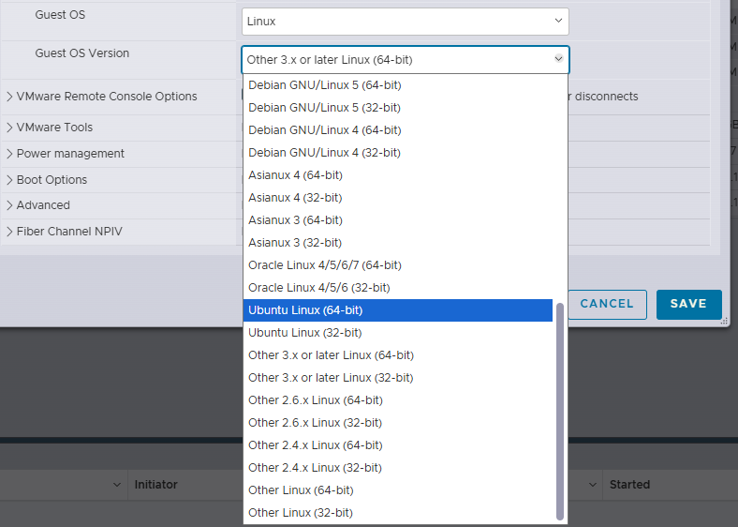Select Ubuntu Linux (32-bit) option
738x527 pixels.
398,333
